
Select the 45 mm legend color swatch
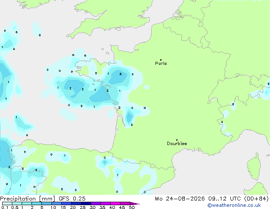point(125,203)
